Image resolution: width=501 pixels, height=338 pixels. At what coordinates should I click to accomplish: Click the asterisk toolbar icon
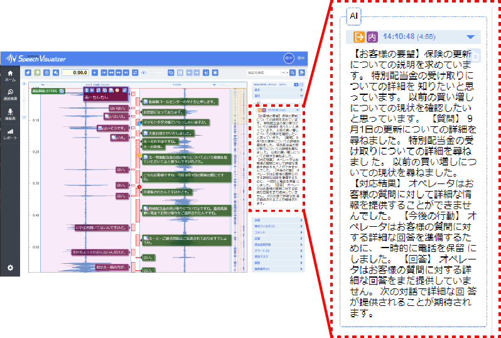click(215, 73)
